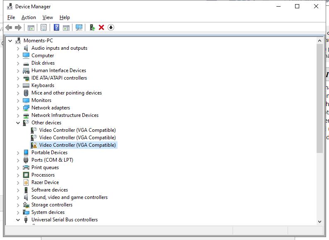
Task: Collapse Universal Serial Bus controllers
Action: pyautogui.click(x=18, y=220)
